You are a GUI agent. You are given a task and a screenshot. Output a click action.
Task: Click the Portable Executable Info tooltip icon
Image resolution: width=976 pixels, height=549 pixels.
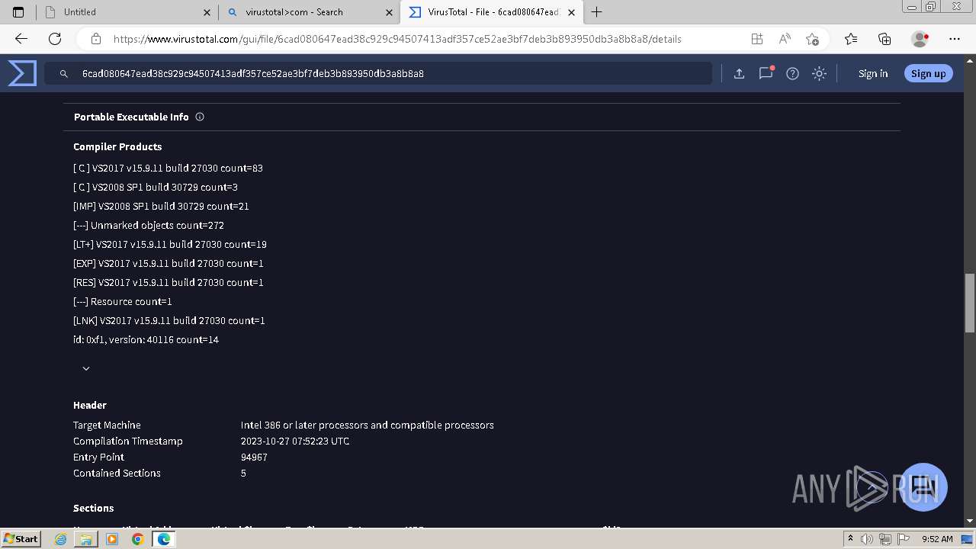[200, 117]
